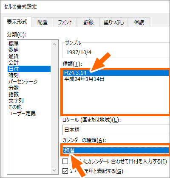Open the カレンダーの種類 dropdown showing 和暦
170x178 pixels.
(116, 150)
